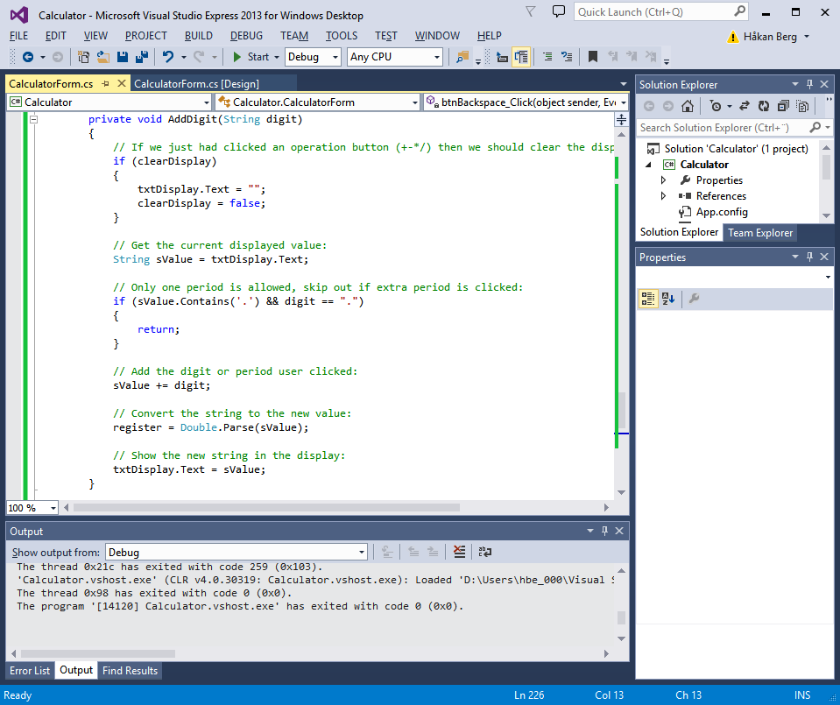Toggle auto-hide pin on Output panel

tap(604, 531)
